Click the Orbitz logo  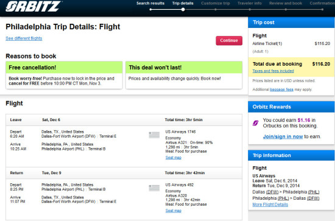[33, 6]
